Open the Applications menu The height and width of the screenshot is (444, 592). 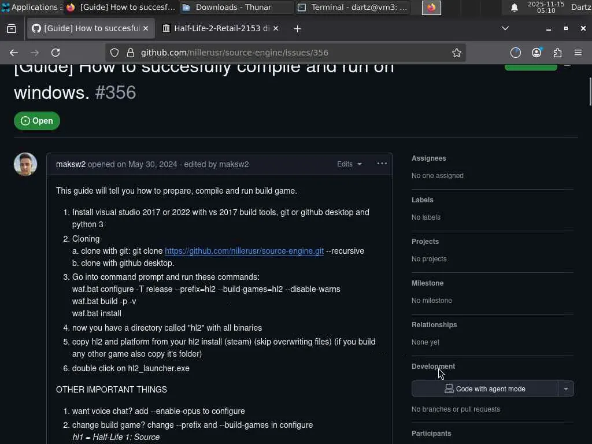[31, 7]
